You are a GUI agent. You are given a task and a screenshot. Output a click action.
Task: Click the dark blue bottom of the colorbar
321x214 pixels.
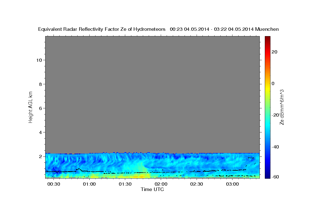coord(267,175)
